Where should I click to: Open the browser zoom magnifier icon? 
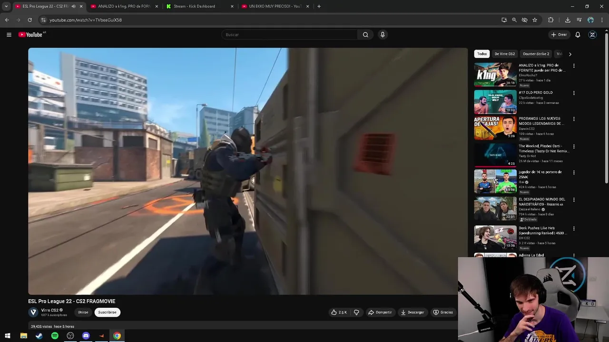point(514,20)
